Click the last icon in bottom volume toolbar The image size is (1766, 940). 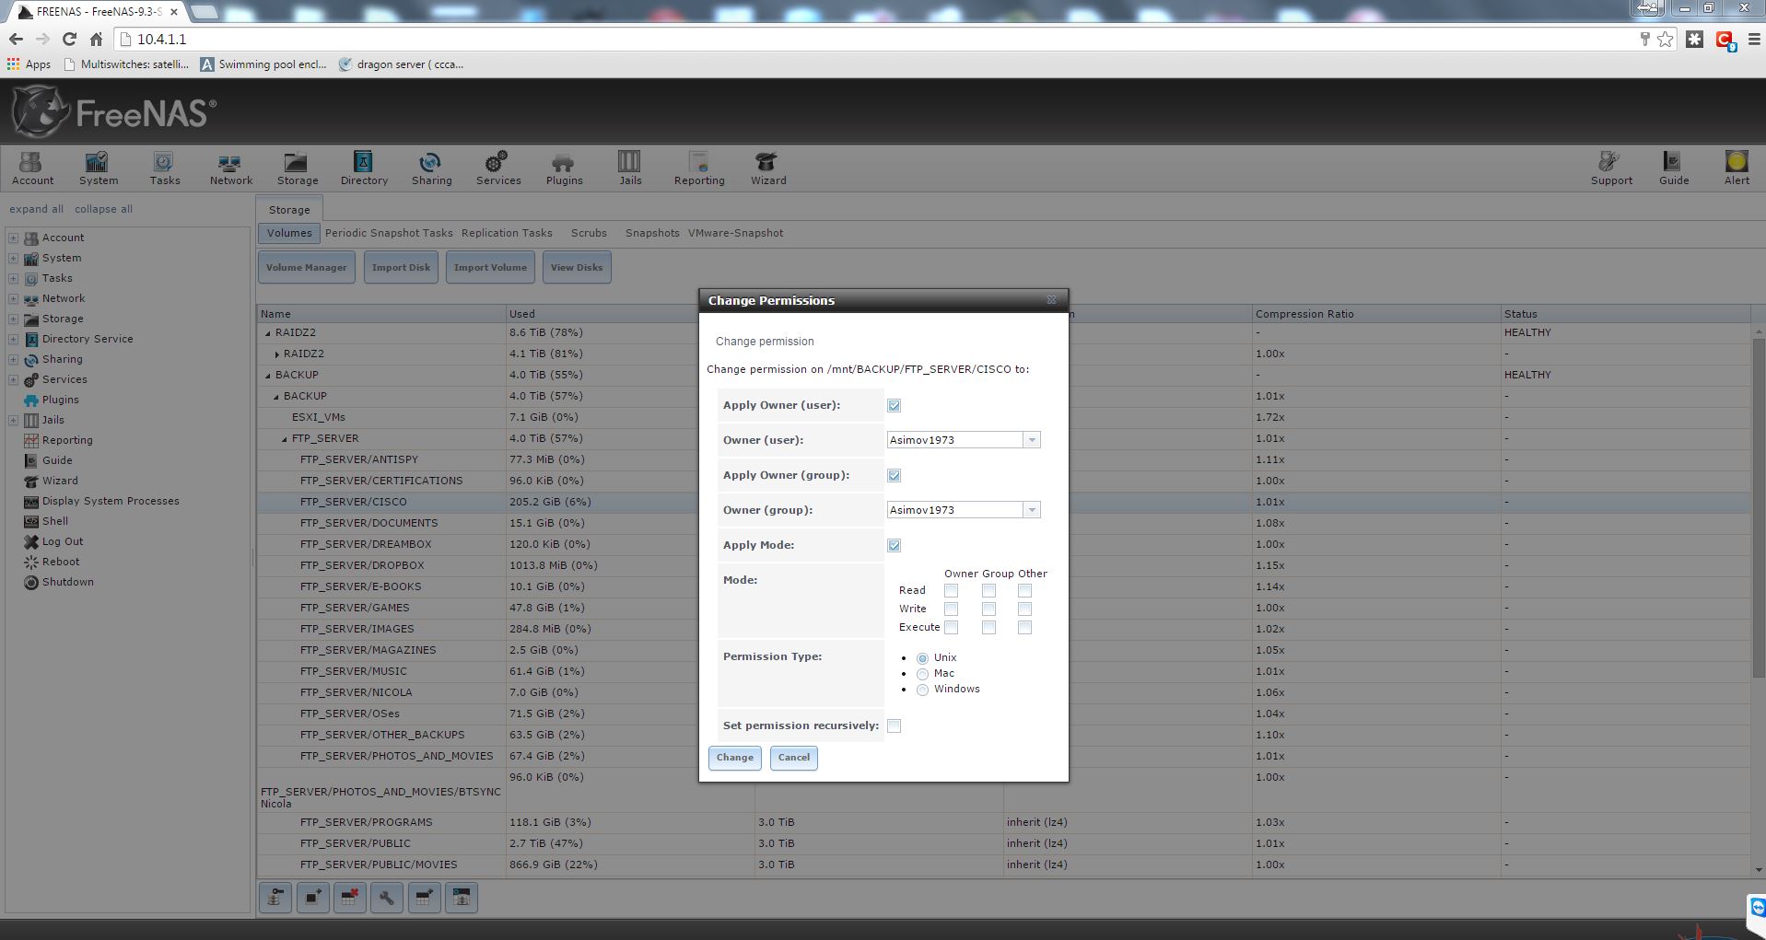click(462, 898)
